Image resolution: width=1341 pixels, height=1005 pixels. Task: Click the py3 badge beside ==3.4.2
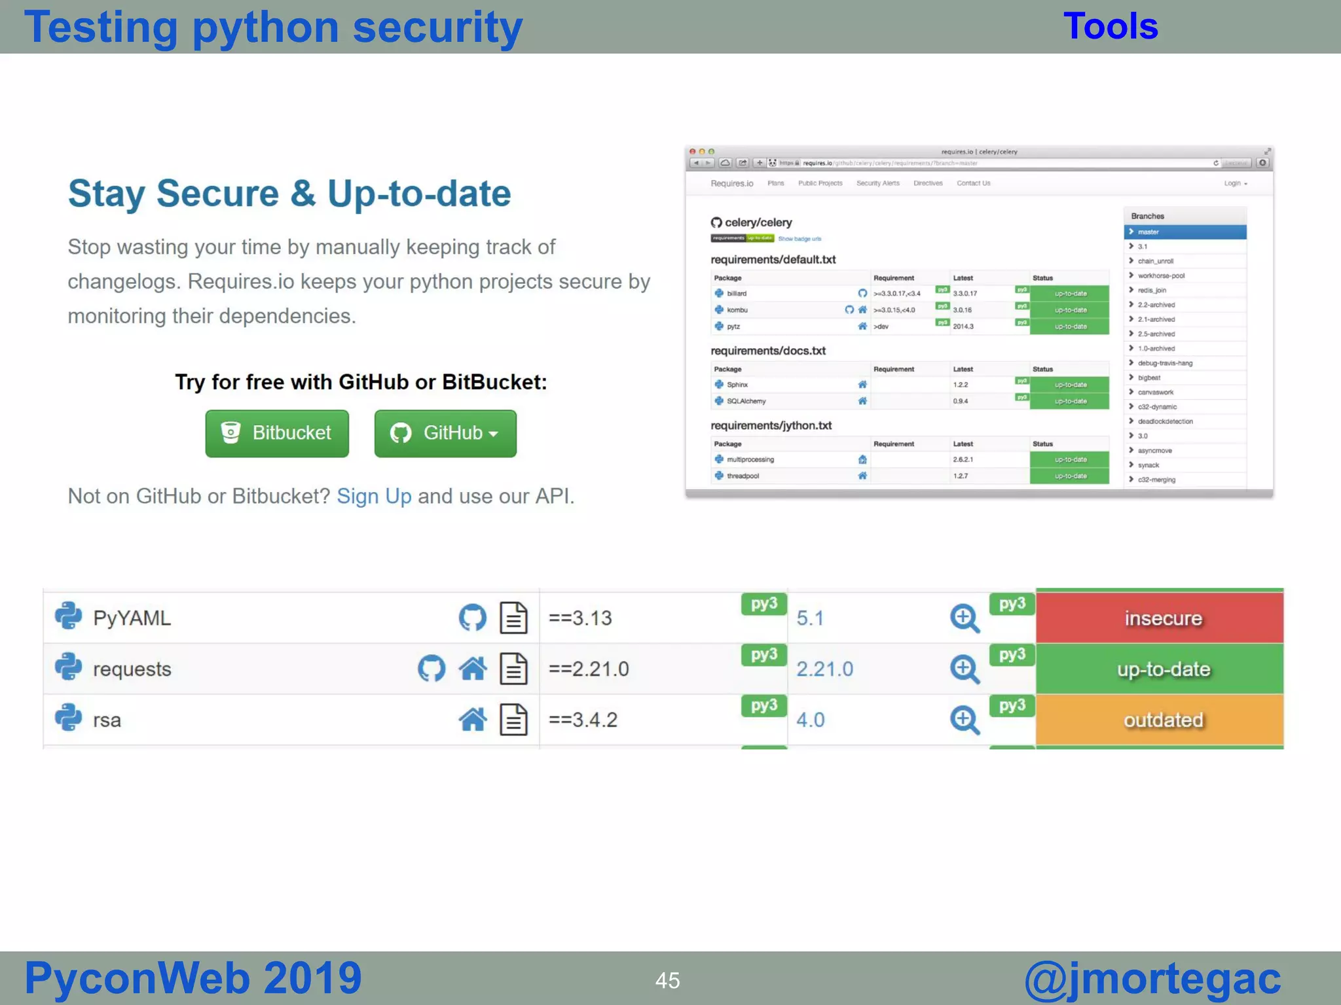pyautogui.click(x=764, y=706)
